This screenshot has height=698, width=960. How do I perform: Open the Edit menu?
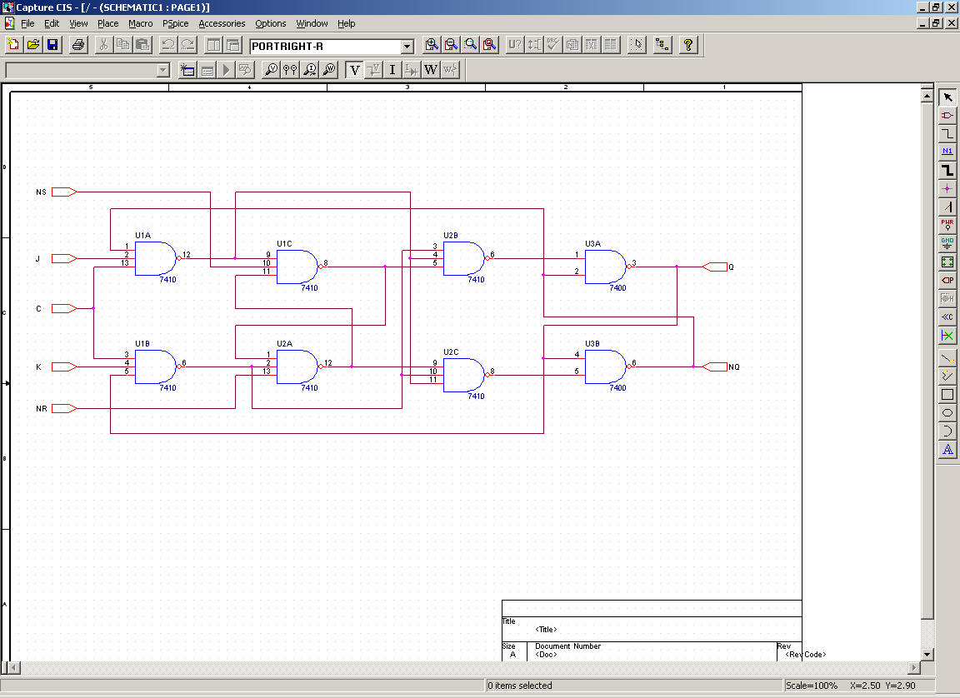52,23
